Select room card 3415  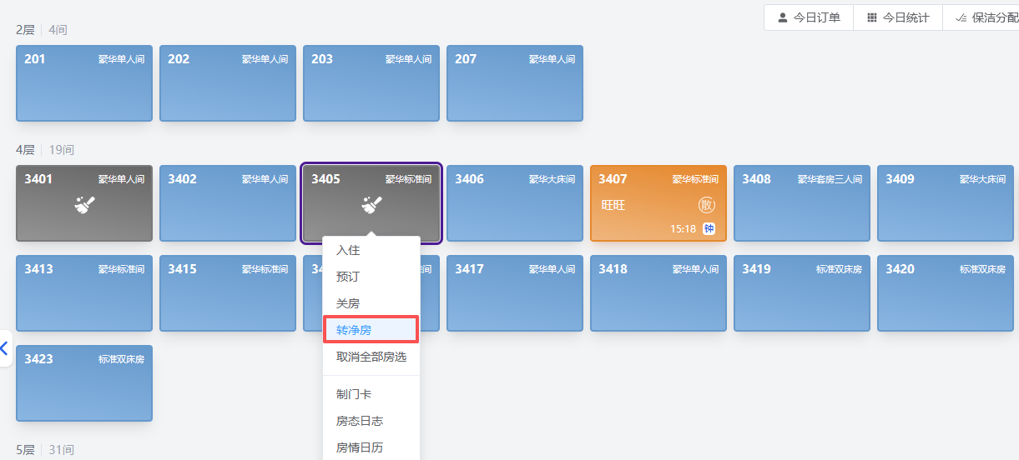point(228,293)
